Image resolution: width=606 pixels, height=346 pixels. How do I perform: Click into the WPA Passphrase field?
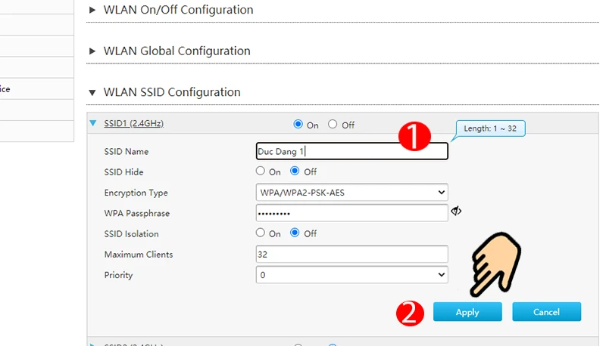[352, 214]
